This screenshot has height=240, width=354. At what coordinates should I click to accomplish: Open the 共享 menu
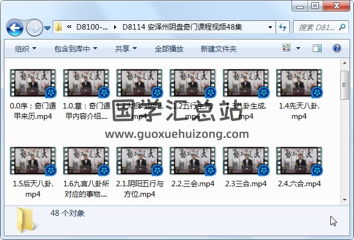[126, 48]
